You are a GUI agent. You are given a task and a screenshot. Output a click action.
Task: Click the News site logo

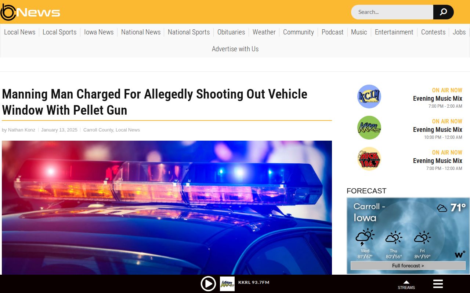[30, 12]
